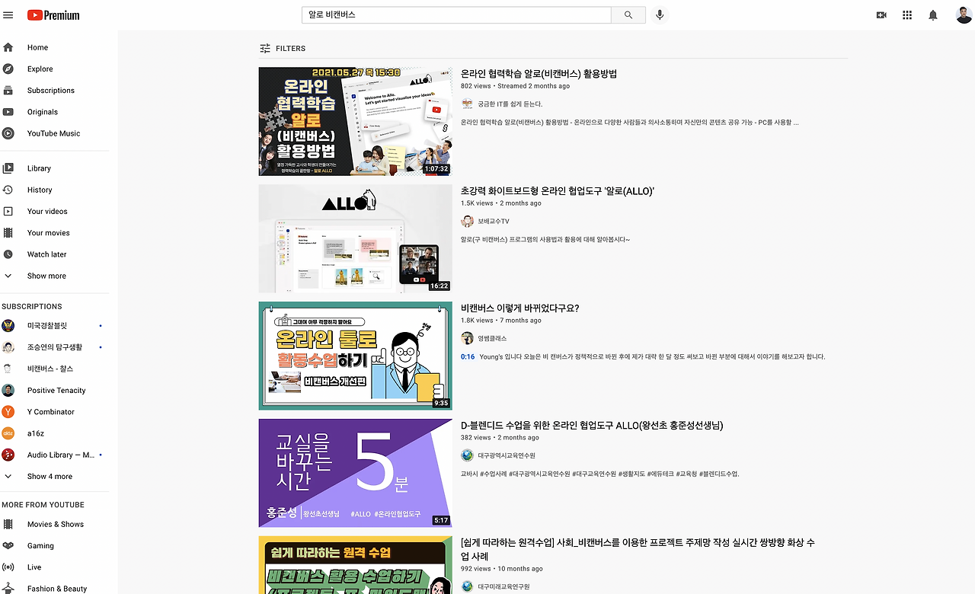975x594 pixels.
Task: Play the 5:17 교실을 바꾸는 시간 thumbnail
Action: 355,473
